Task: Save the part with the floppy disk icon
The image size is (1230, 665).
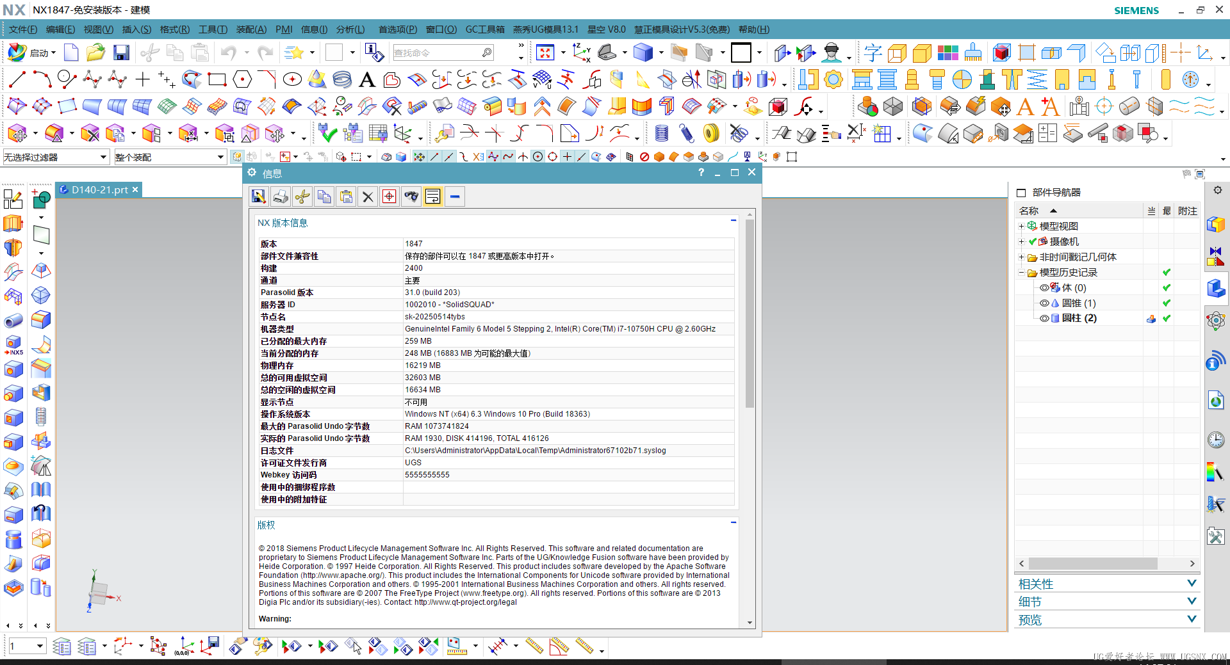Action: 121,52
